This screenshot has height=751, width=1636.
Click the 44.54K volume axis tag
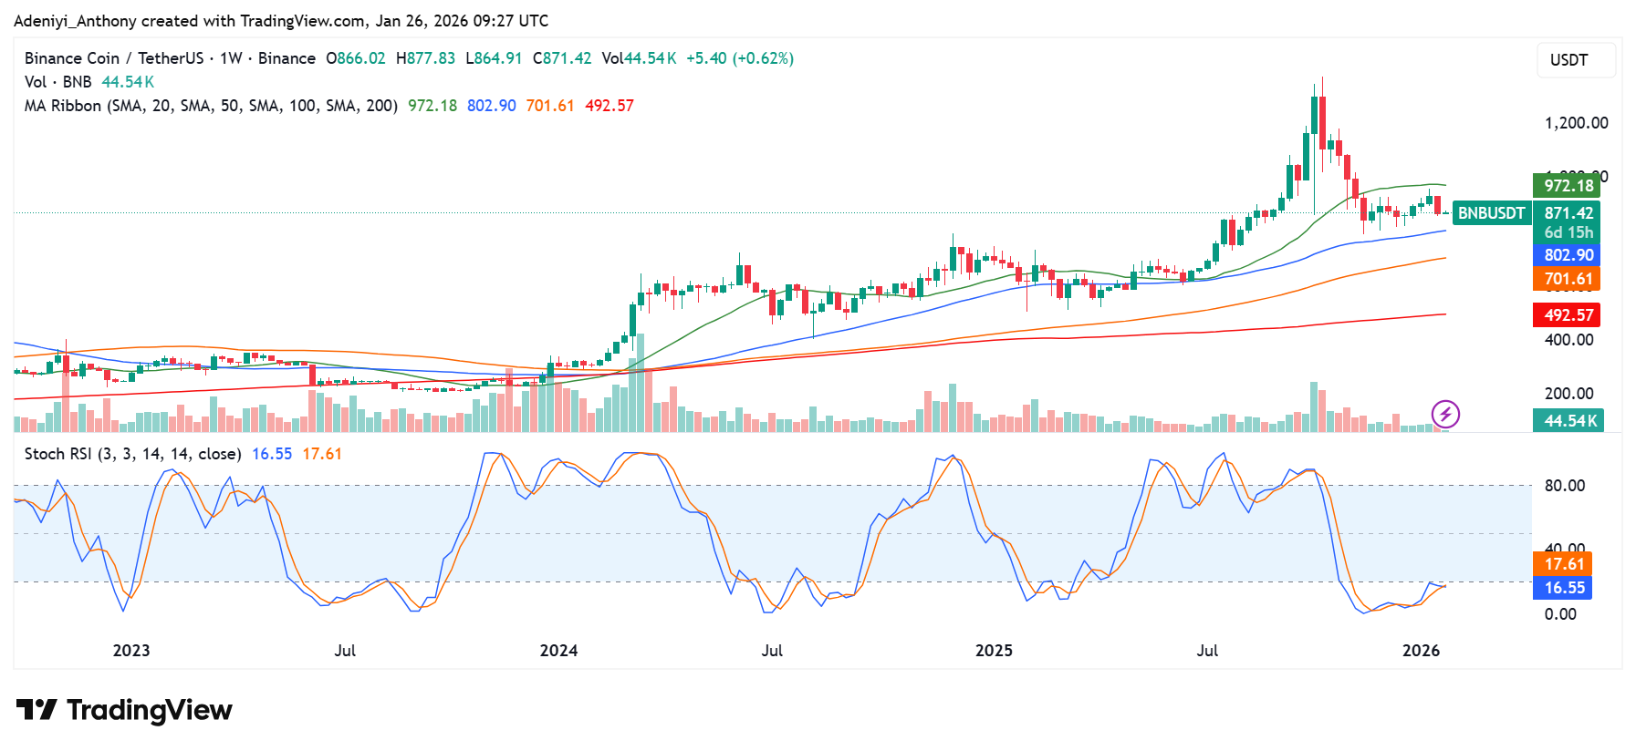[1568, 421]
